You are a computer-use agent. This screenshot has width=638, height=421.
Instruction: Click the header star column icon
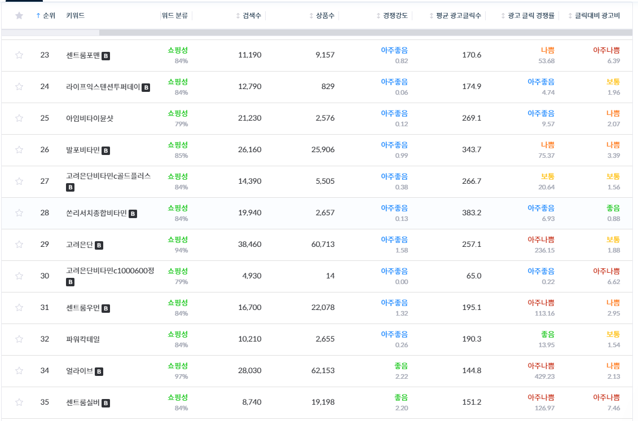19,15
